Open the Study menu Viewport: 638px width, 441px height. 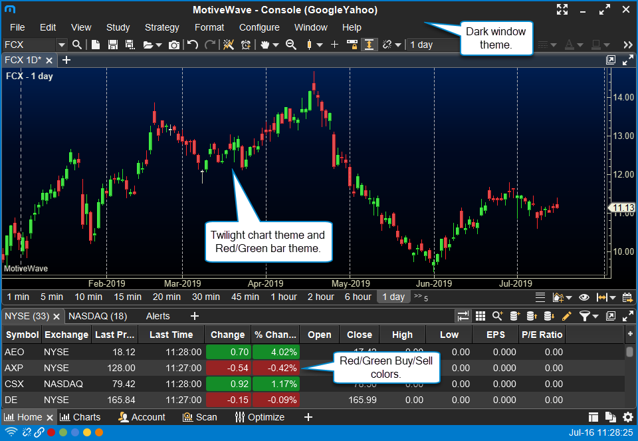[x=118, y=27]
